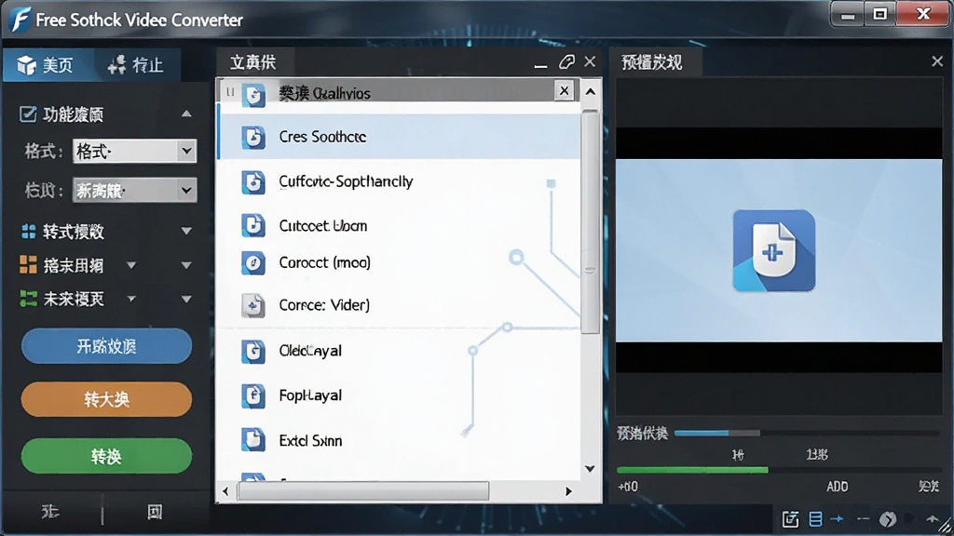Click the horizontal scroll left arrow
Viewport: 954px width, 536px height.
(225, 491)
